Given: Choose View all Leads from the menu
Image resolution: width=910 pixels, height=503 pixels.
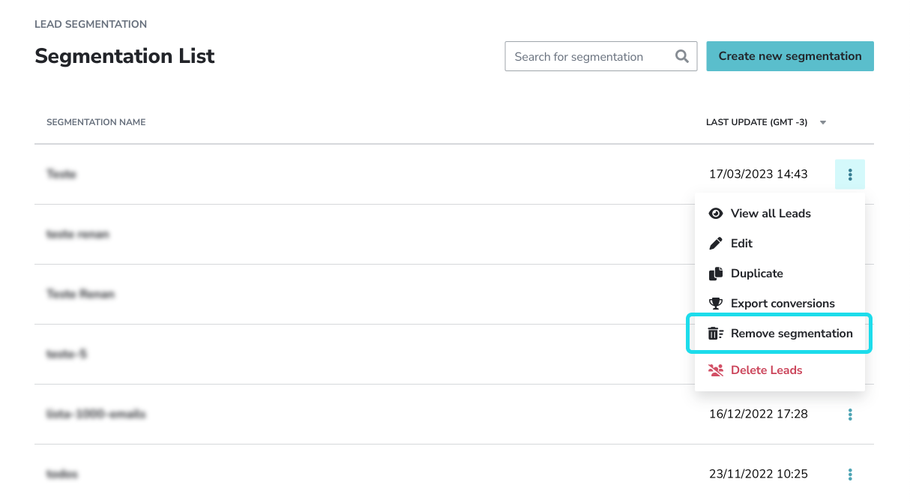Looking at the screenshot, I should coord(771,213).
